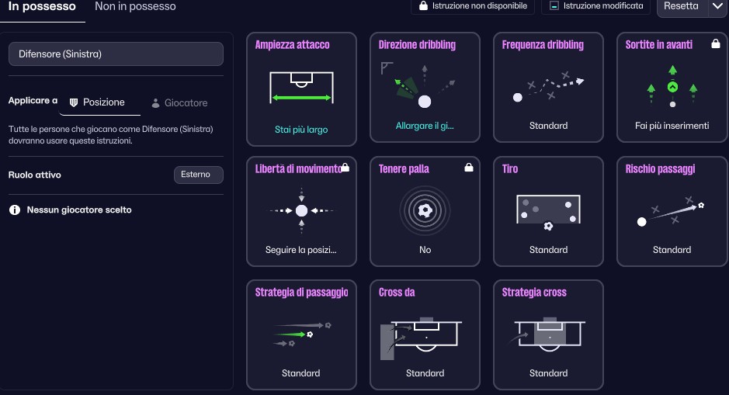
Task: Open the Esterno active role selector
Action: click(198, 175)
